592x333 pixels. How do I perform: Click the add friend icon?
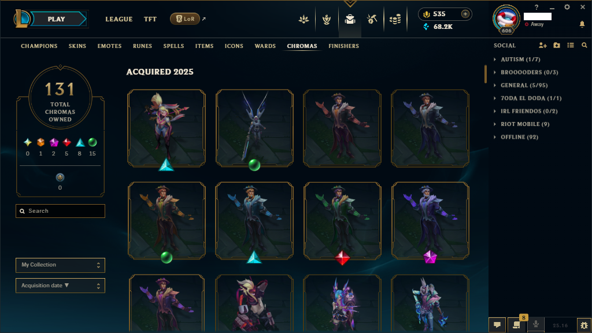pyautogui.click(x=542, y=45)
